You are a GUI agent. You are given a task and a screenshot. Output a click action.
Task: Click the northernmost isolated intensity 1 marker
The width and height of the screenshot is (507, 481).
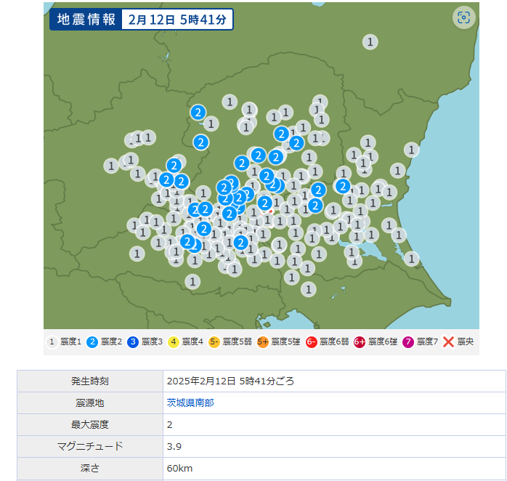pyautogui.click(x=370, y=42)
